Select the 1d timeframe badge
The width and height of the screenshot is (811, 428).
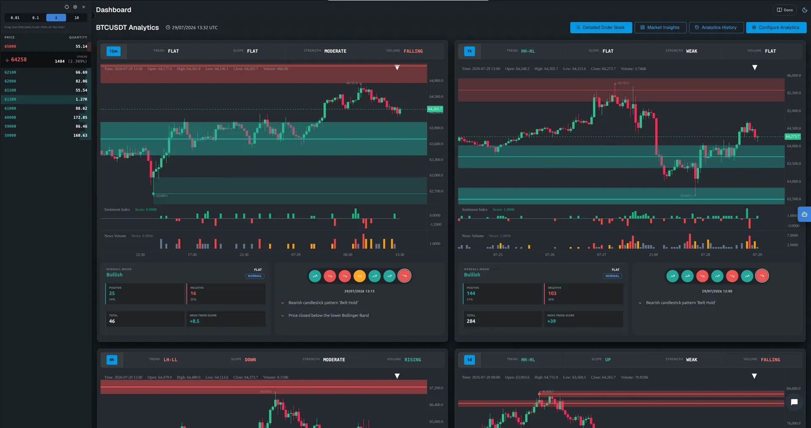[x=469, y=360]
